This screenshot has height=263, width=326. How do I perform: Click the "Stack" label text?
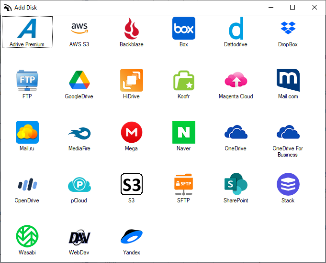coord(288,200)
